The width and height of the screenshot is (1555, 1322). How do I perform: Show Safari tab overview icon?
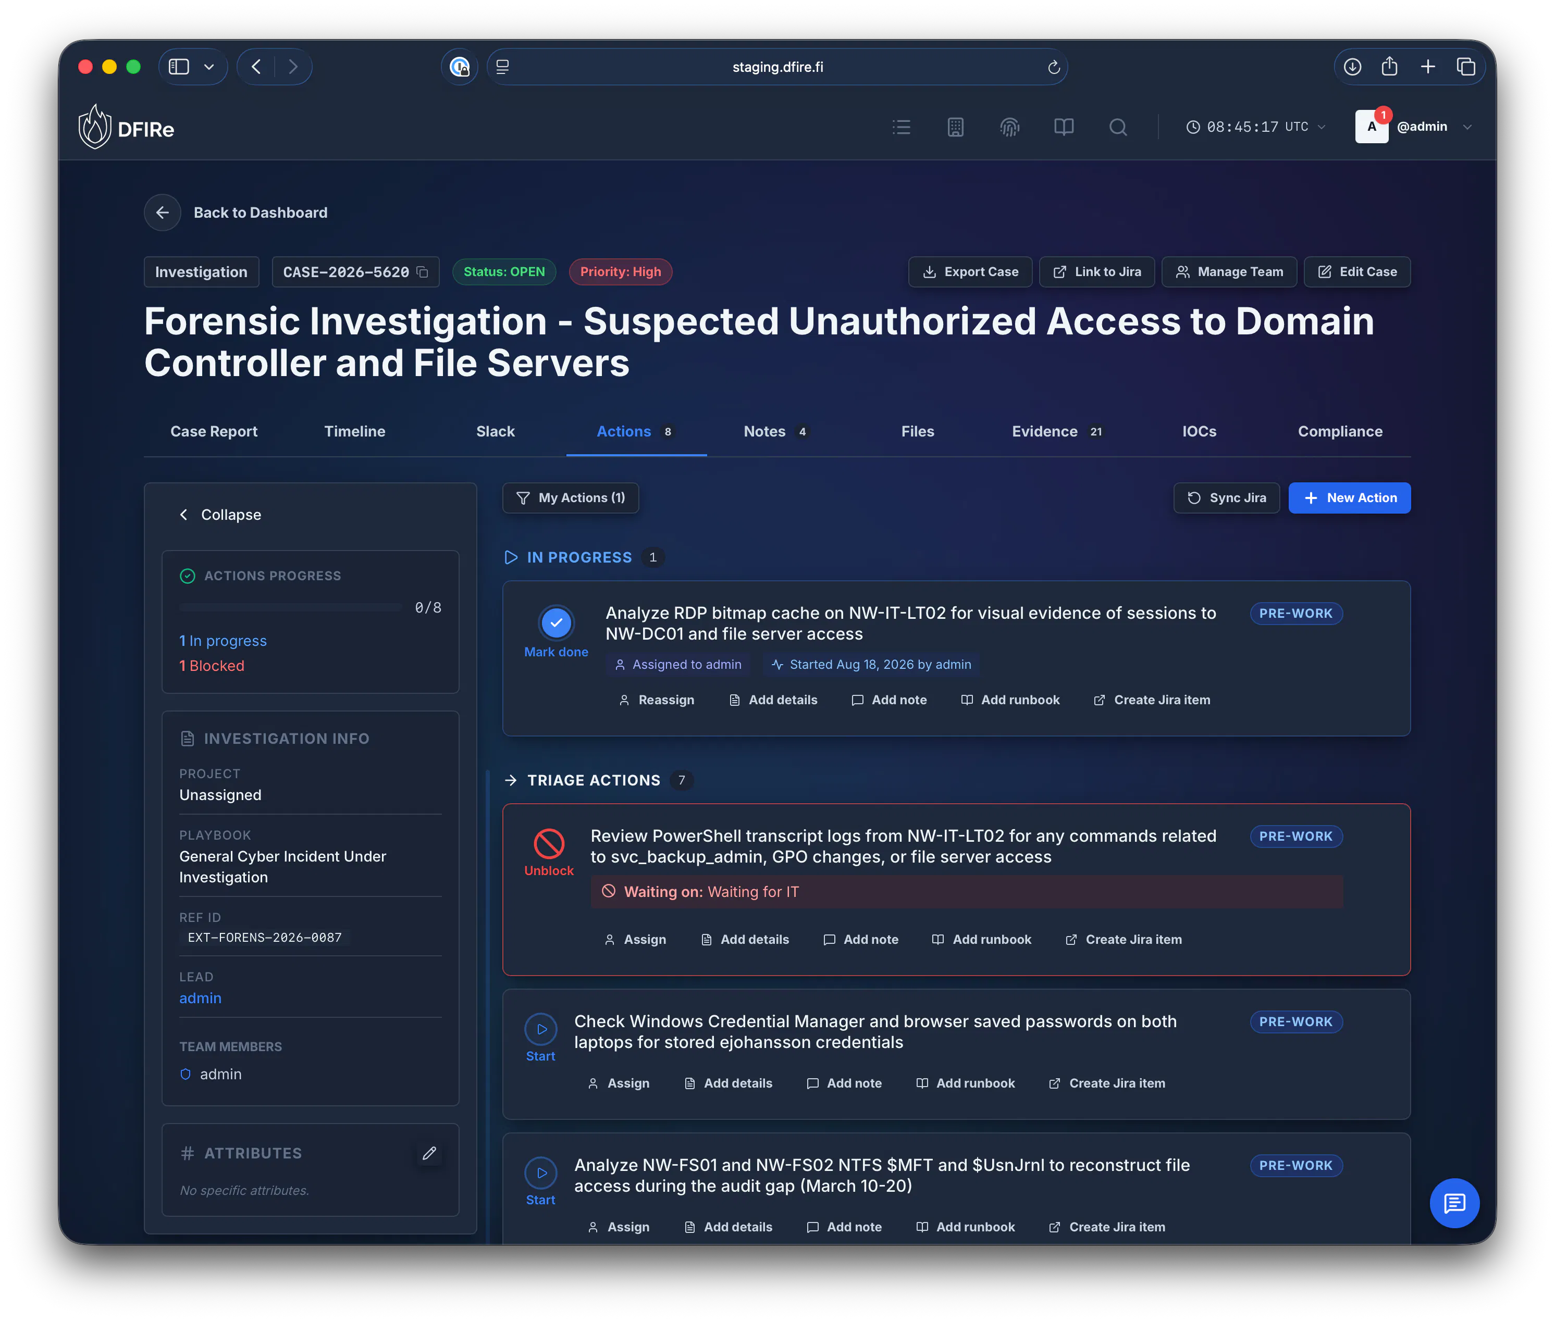pos(1466,67)
